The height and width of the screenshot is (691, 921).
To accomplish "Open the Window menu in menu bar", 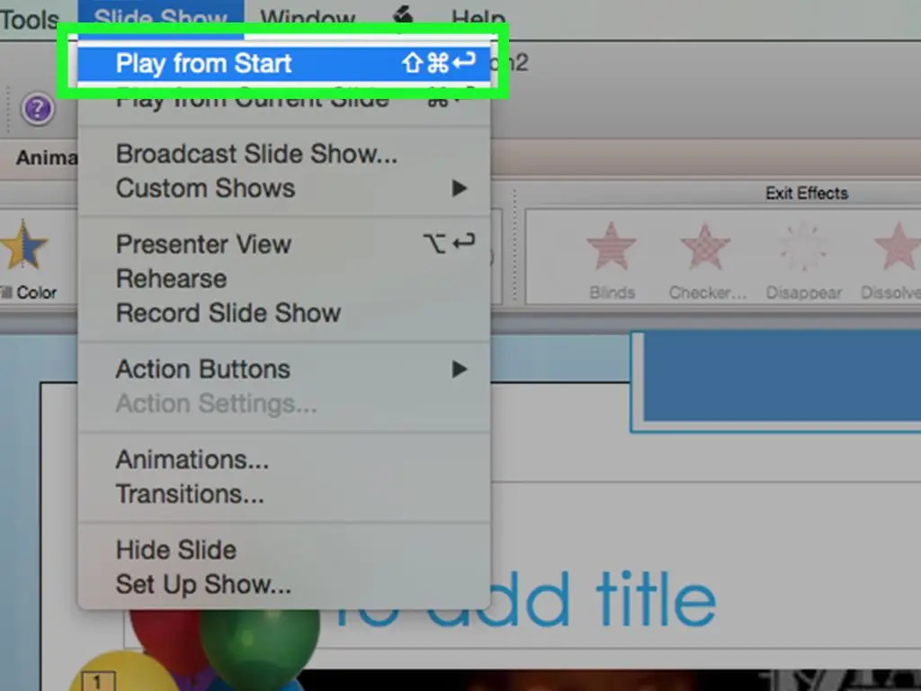I will pyautogui.click(x=308, y=18).
